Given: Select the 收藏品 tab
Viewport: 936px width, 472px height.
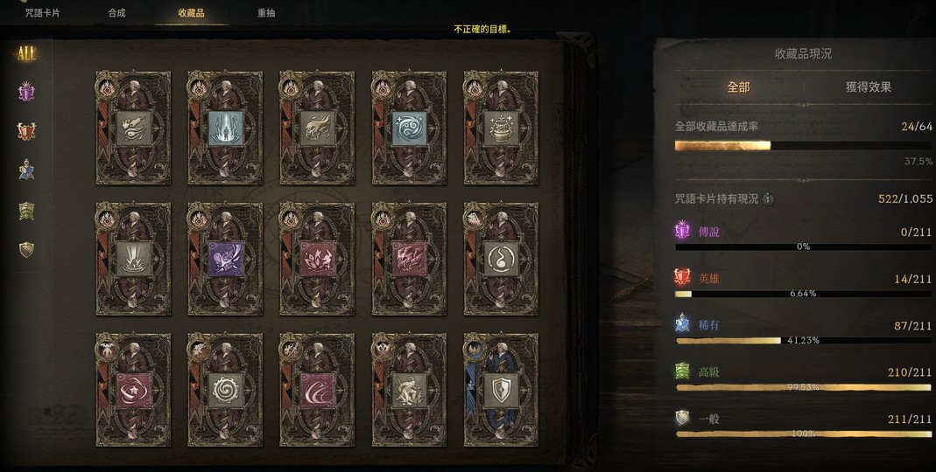Looking at the screenshot, I should tap(191, 13).
